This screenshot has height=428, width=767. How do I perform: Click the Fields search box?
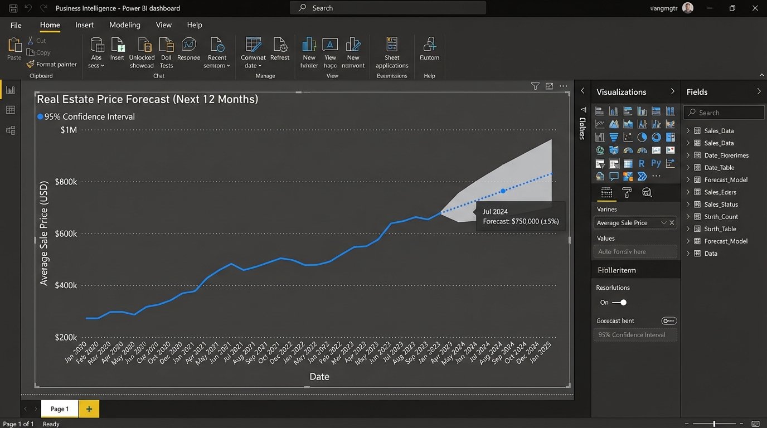(x=723, y=112)
